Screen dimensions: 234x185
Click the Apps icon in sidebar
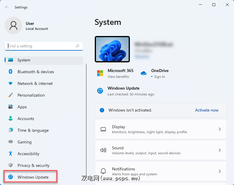(11, 107)
